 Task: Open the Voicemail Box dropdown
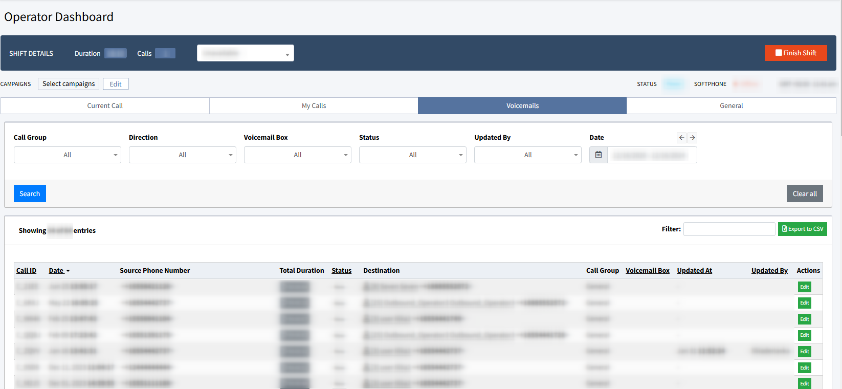click(x=298, y=155)
